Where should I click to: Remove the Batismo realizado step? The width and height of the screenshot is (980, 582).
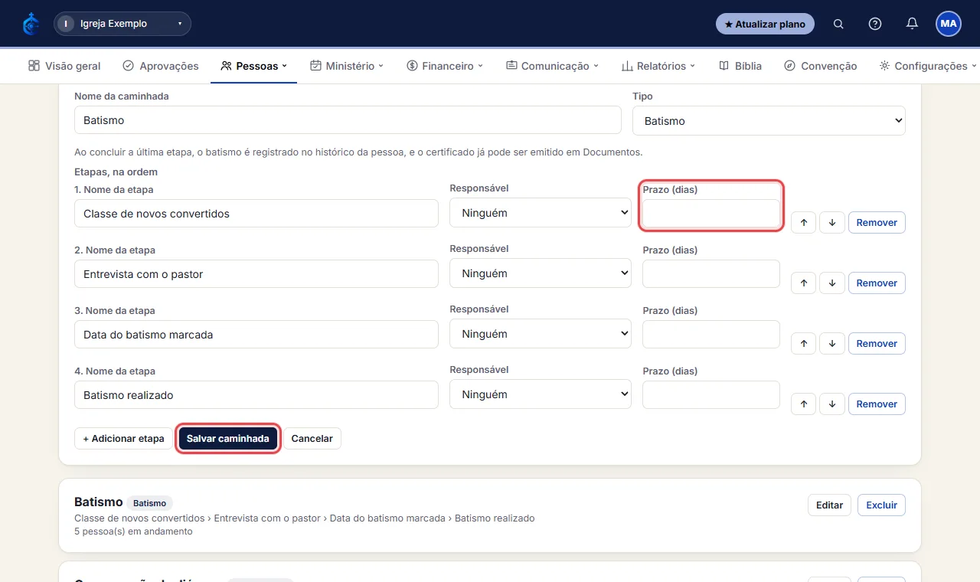(877, 404)
